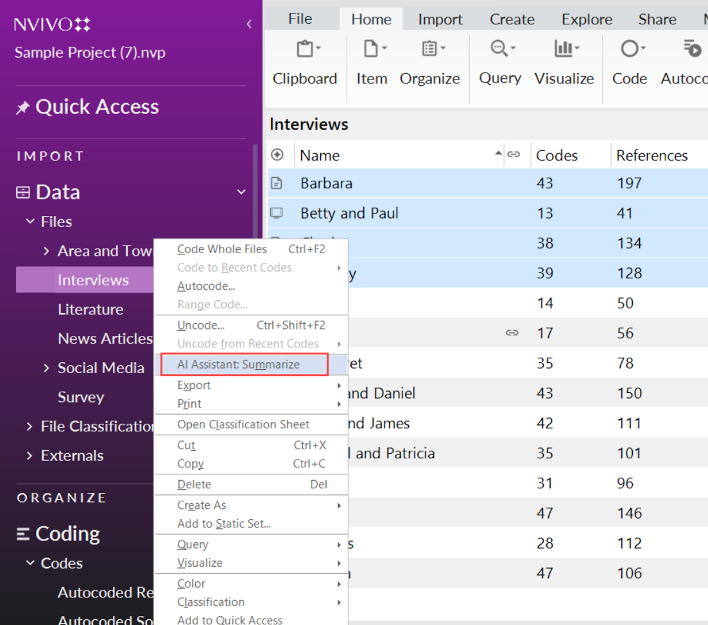708x625 pixels.
Task: Collapse the Data section chevron
Action: click(241, 192)
